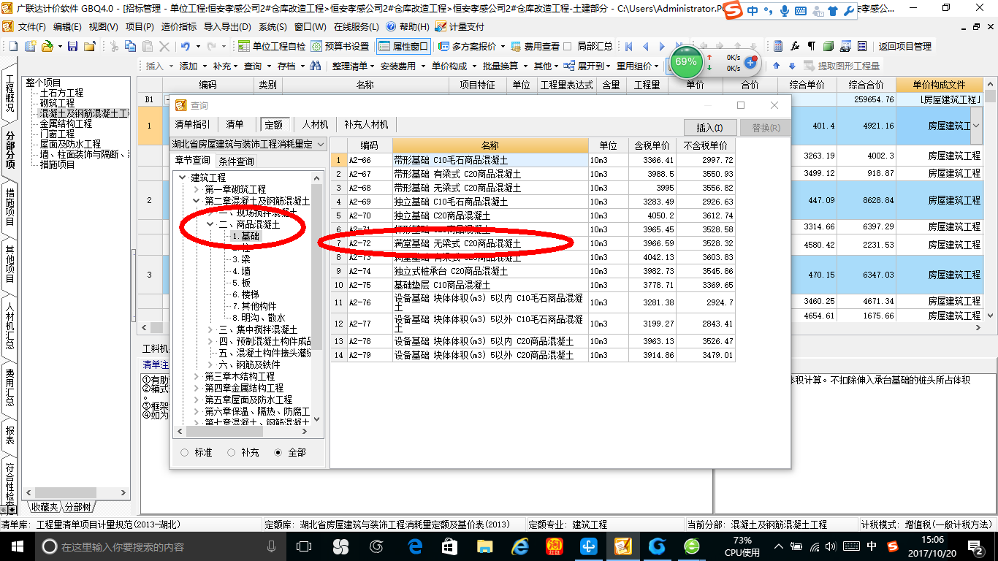998x561 pixels.
Task: Click the green 3D box icon
Action: (829, 46)
